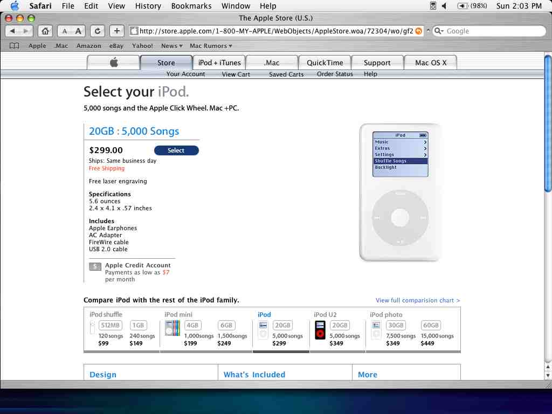Viewport: 552px width, 414px height.
Task: Select the 6GB iPod mini option
Action: click(x=226, y=325)
